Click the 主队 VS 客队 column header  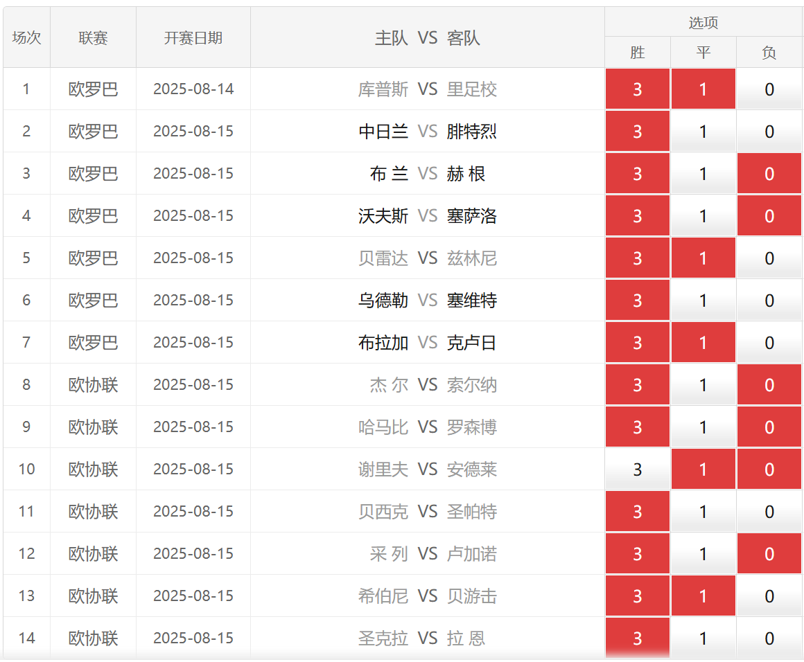(x=428, y=37)
